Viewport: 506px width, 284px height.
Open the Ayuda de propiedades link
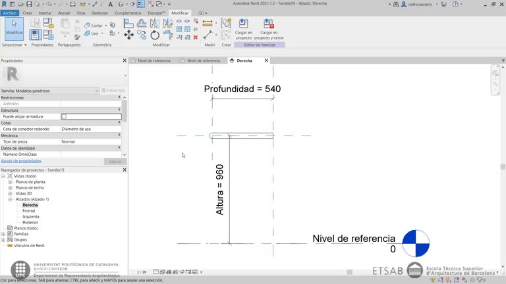(21, 161)
